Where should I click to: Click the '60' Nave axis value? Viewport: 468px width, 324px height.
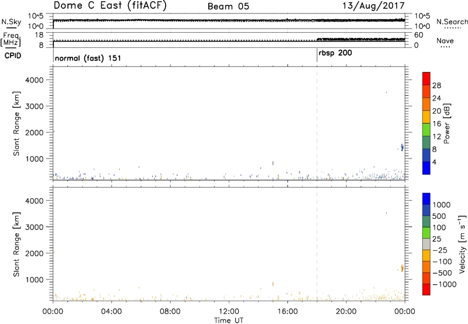point(418,35)
